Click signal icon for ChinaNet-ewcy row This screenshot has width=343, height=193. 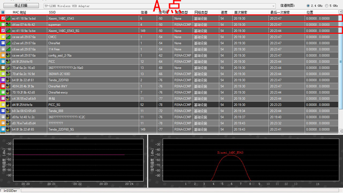click(x=8, y=92)
